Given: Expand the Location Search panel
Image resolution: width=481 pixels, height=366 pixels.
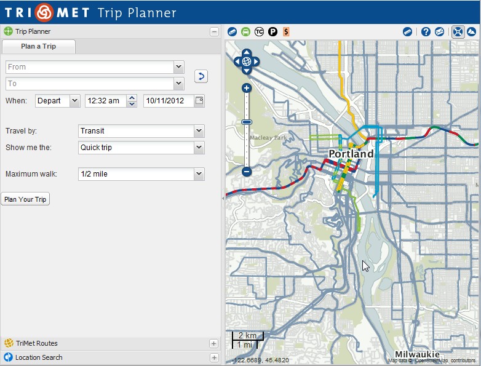Looking at the screenshot, I should click(213, 357).
